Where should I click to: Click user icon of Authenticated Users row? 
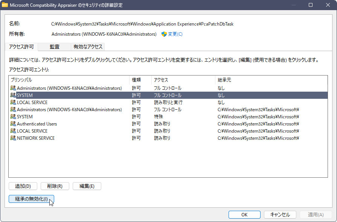13,124
